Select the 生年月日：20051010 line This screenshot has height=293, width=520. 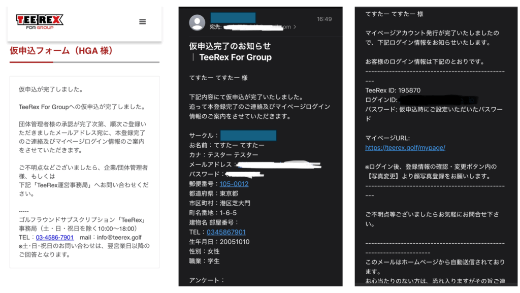pyautogui.click(x=219, y=242)
